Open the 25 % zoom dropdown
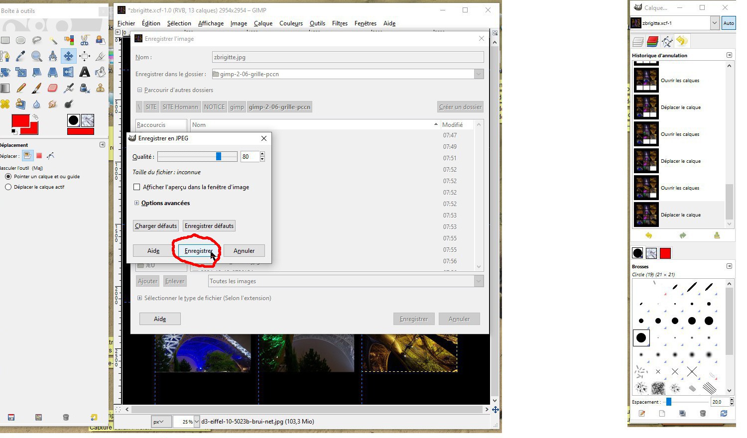747x438 pixels. (x=197, y=422)
